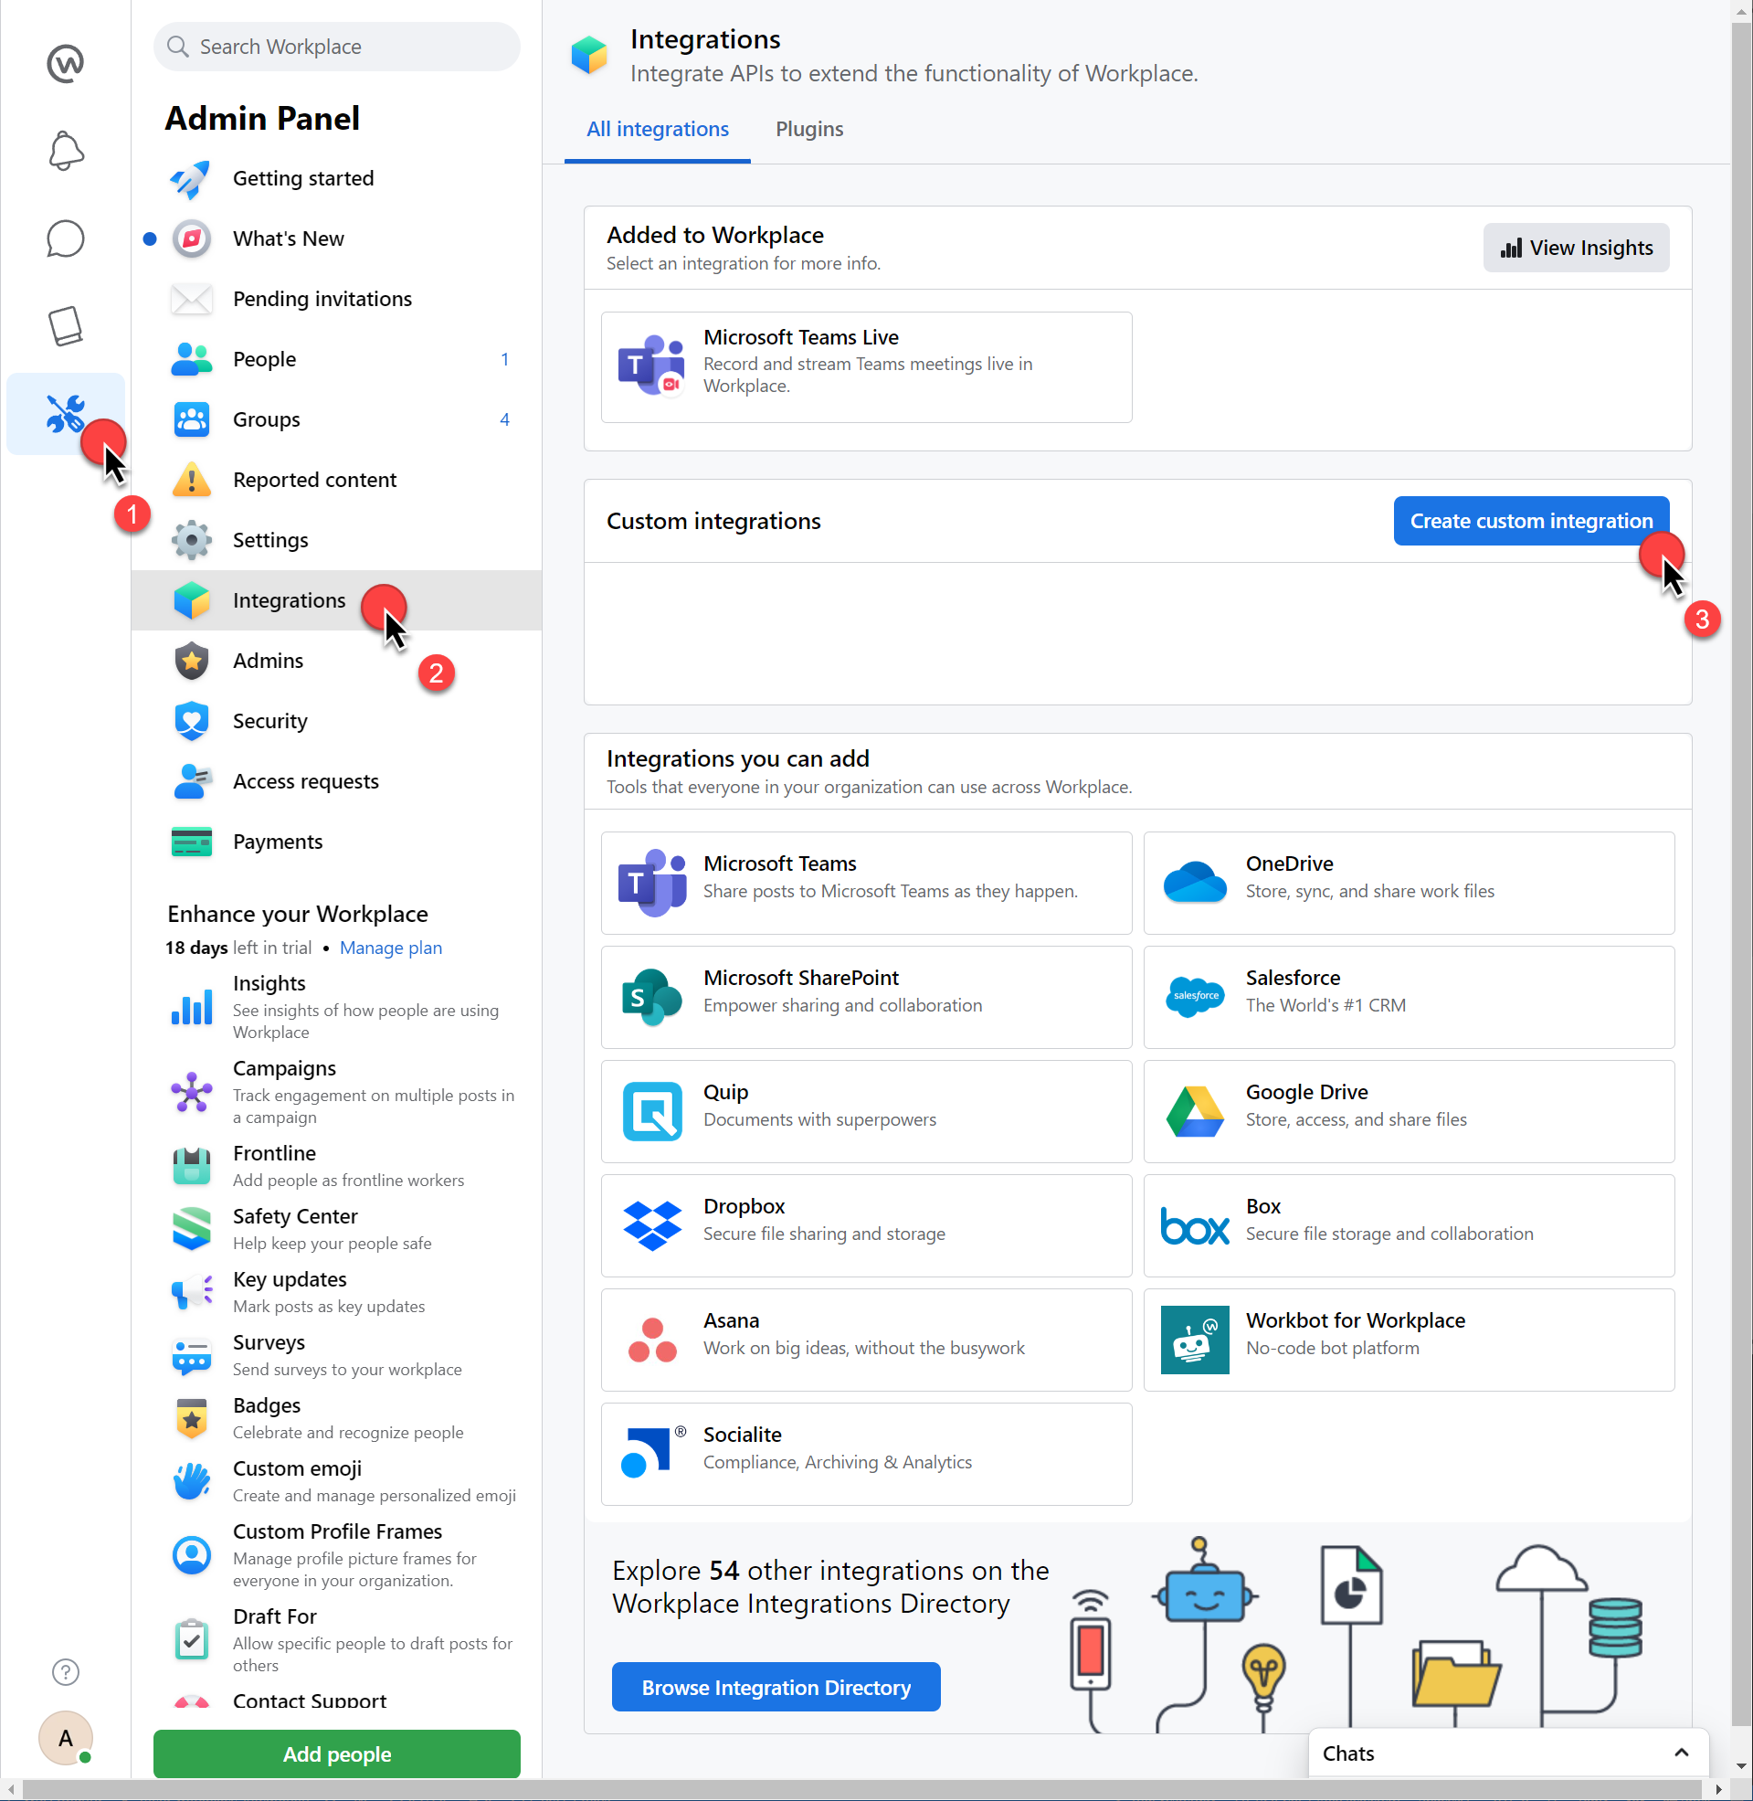Click Create custom integration button
Screen dimensions: 1753x1801
coord(1530,521)
